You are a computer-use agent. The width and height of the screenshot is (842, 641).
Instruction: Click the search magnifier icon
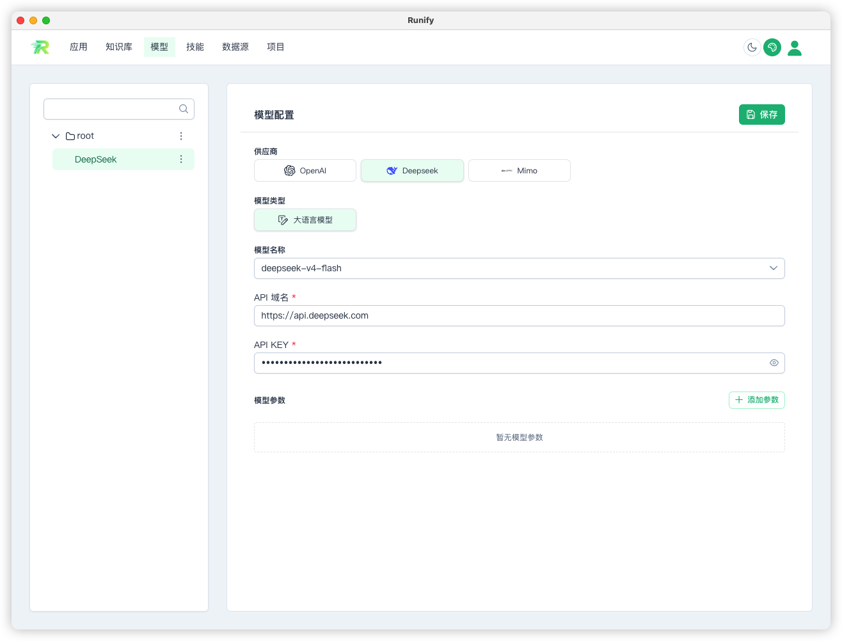(x=184, y=109)
